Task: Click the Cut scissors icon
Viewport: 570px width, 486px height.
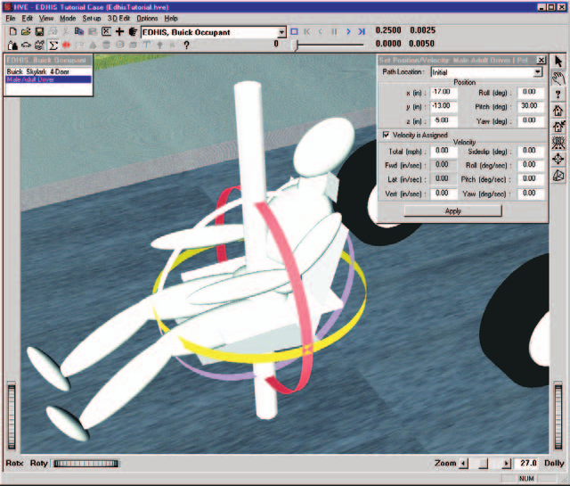Action: [x=66, y=32]
